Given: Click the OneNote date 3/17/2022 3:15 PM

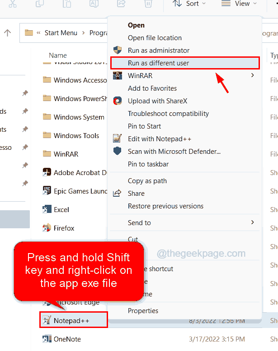Looking at the screenshot, I should (x=217, y=339).
